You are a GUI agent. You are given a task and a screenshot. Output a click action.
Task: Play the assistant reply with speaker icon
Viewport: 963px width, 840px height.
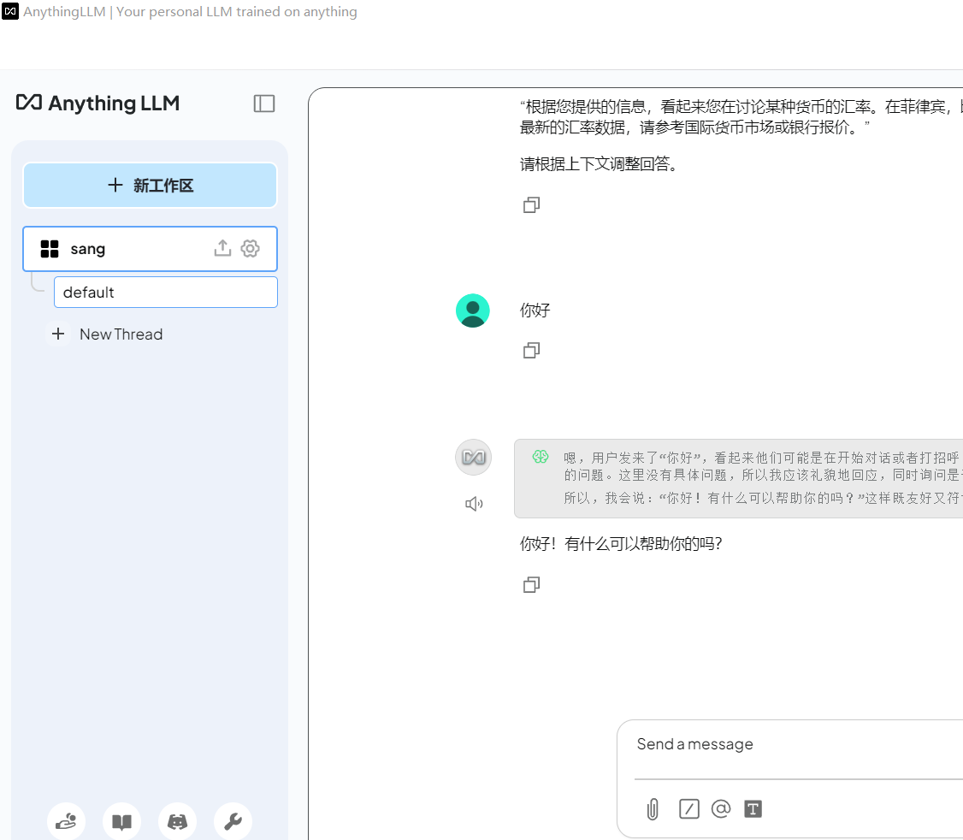[x=474, y=504]
